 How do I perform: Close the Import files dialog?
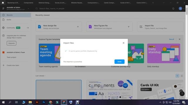pos(123,43)
